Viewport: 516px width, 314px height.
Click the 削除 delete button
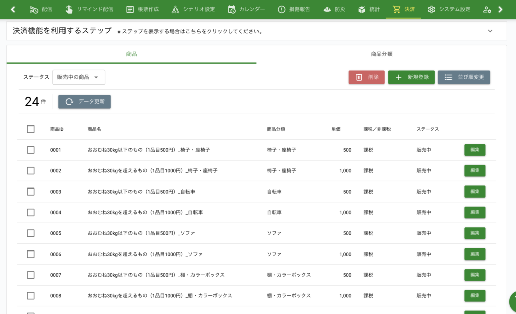[367, 77]
